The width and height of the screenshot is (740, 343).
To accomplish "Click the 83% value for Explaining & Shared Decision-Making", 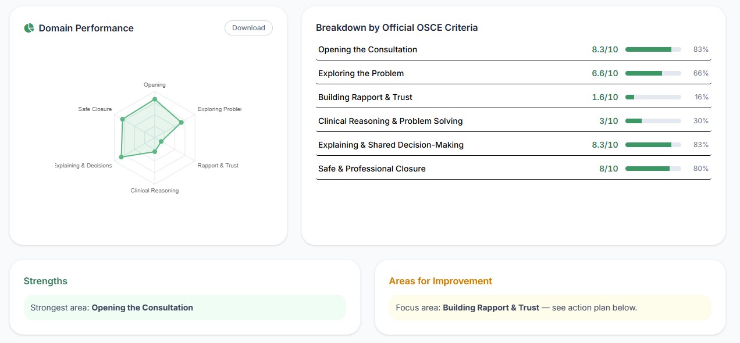I will 701,145.
